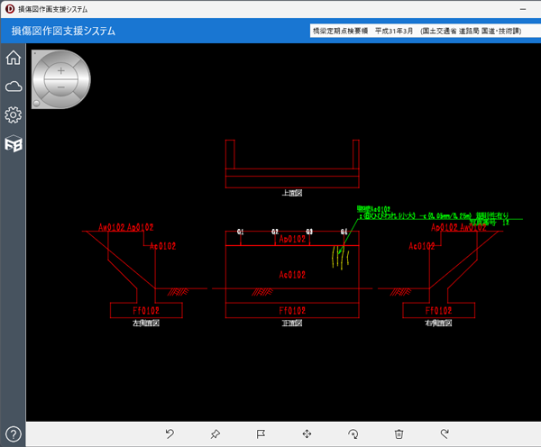Click the 右側面図 label
The width and height of the screenshot is (541, 447).
[438, 324]
